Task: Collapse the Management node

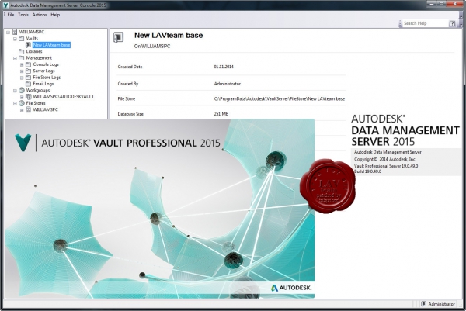Action: point(15,58)
